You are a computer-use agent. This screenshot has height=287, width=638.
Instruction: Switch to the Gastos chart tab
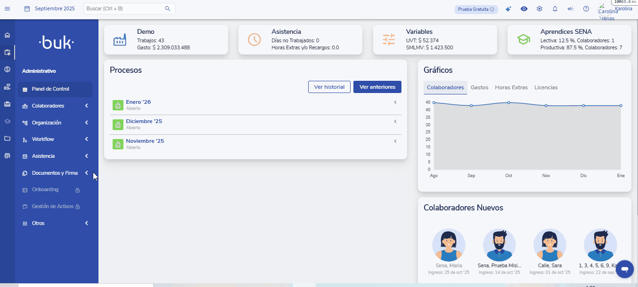point(479,87)
